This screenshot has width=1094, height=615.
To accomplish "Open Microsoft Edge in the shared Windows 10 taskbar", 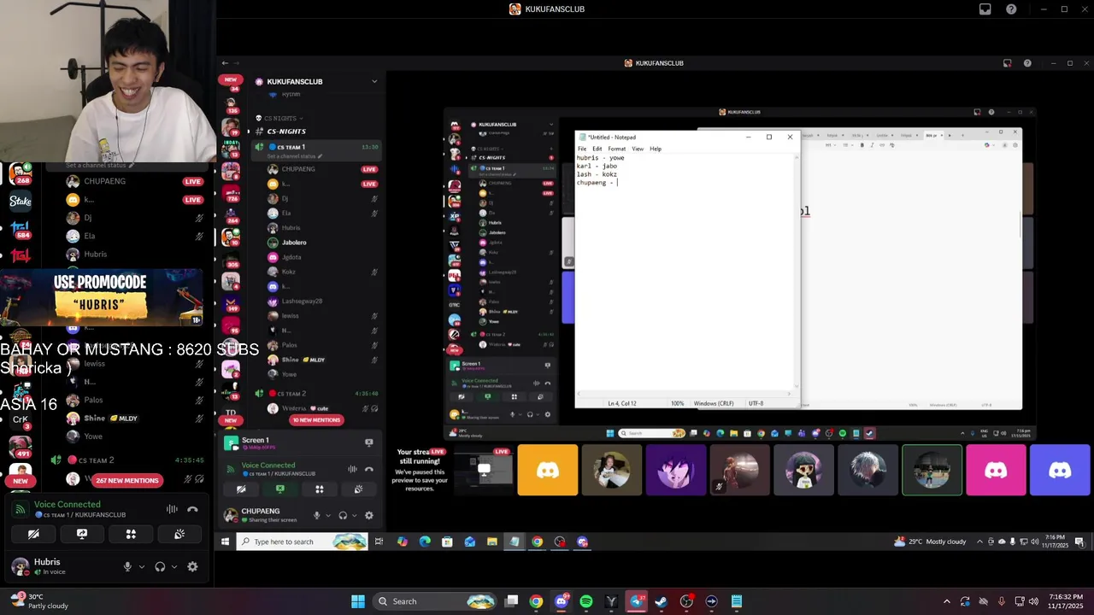I will pos(425,542).
